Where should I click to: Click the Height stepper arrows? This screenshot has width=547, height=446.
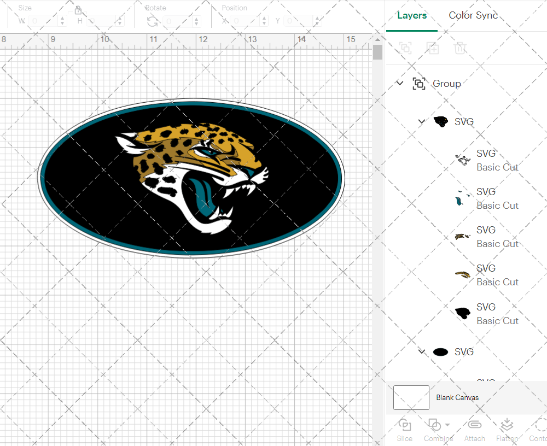(x=120, y=21)
